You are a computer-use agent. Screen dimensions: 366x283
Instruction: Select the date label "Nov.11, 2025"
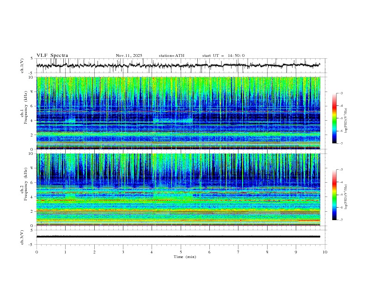(129, 55)
